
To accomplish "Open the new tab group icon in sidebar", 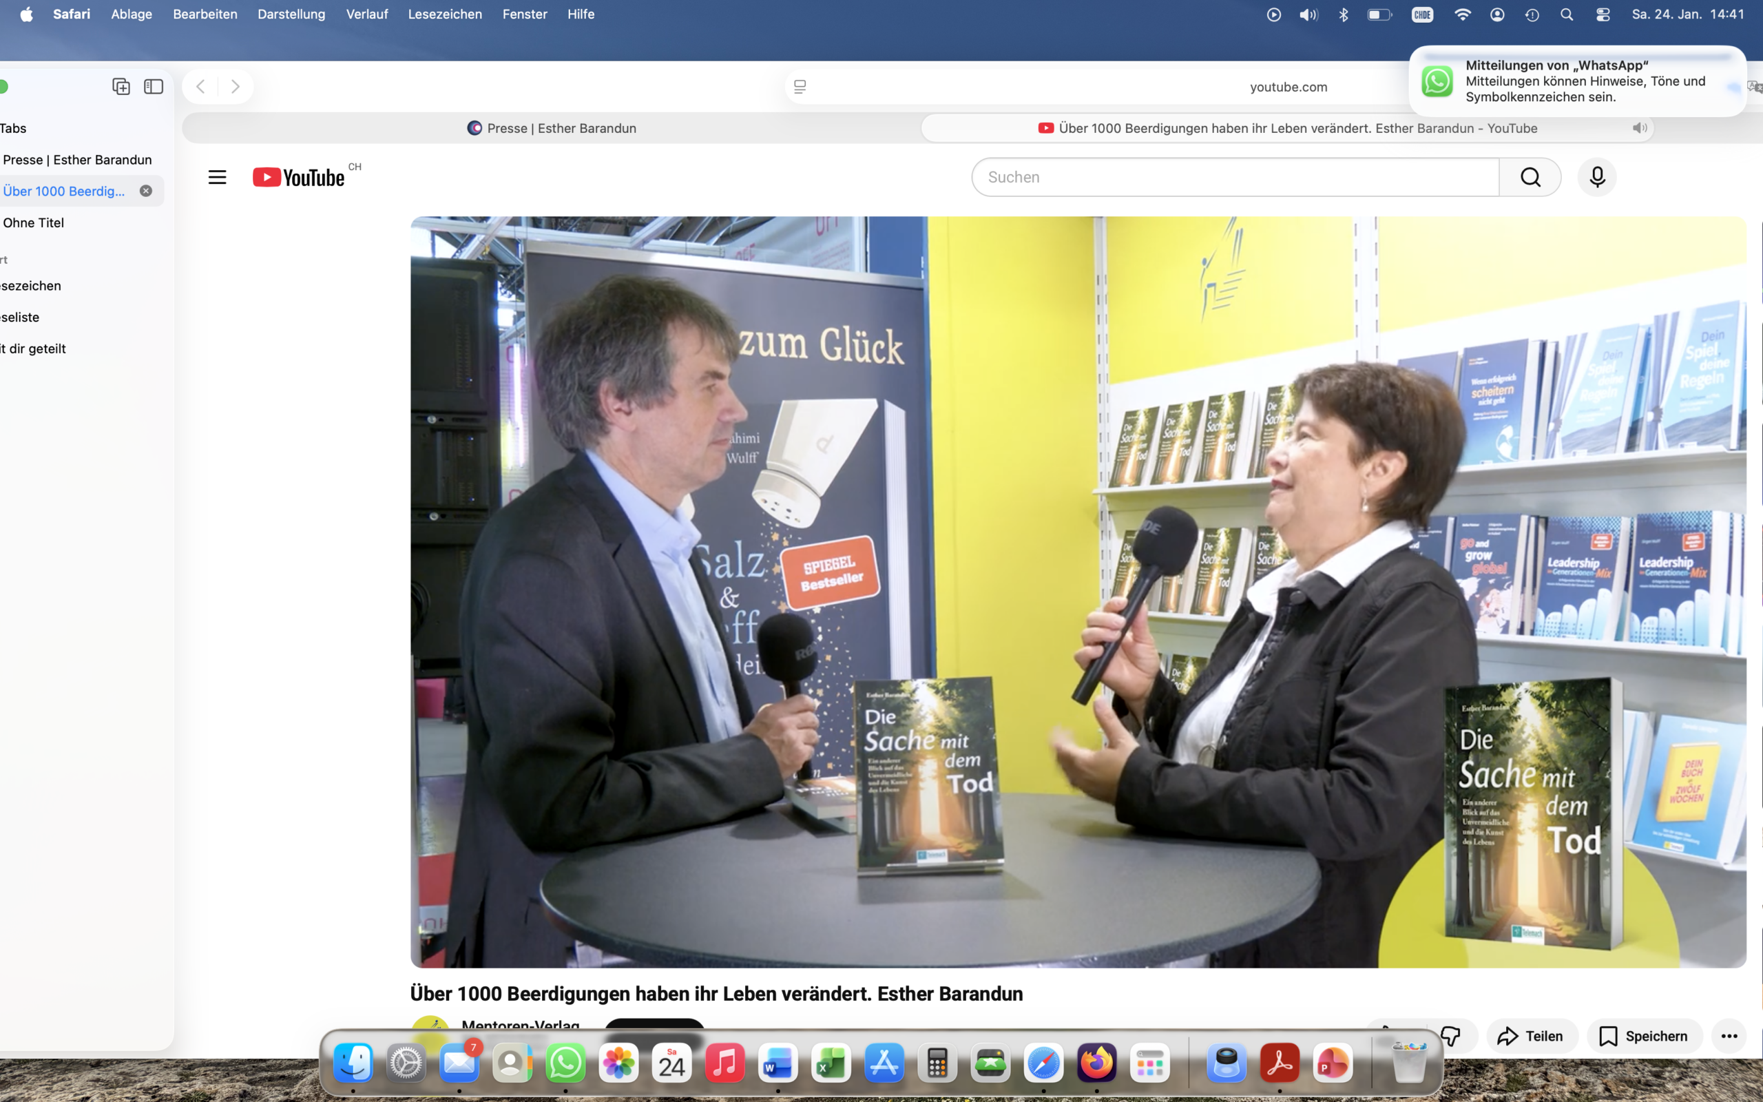I will coord(121,87).
